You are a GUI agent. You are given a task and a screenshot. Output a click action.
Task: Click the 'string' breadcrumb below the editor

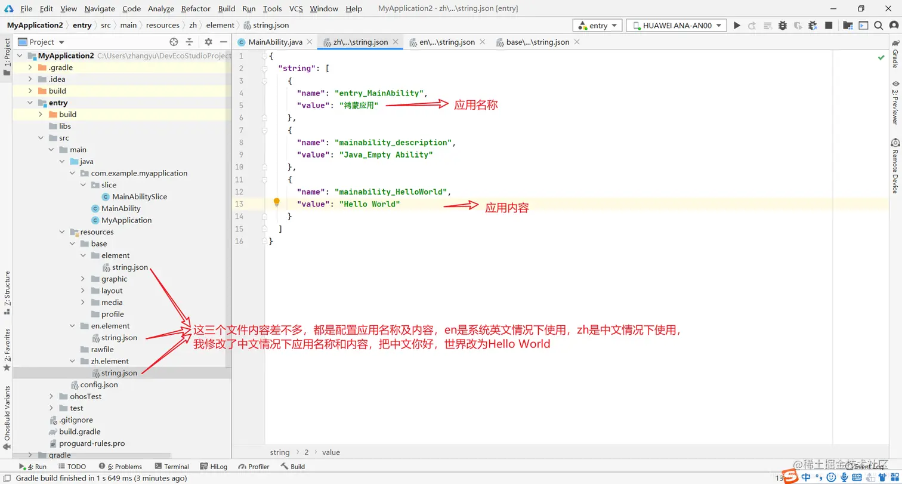[279, 452]
